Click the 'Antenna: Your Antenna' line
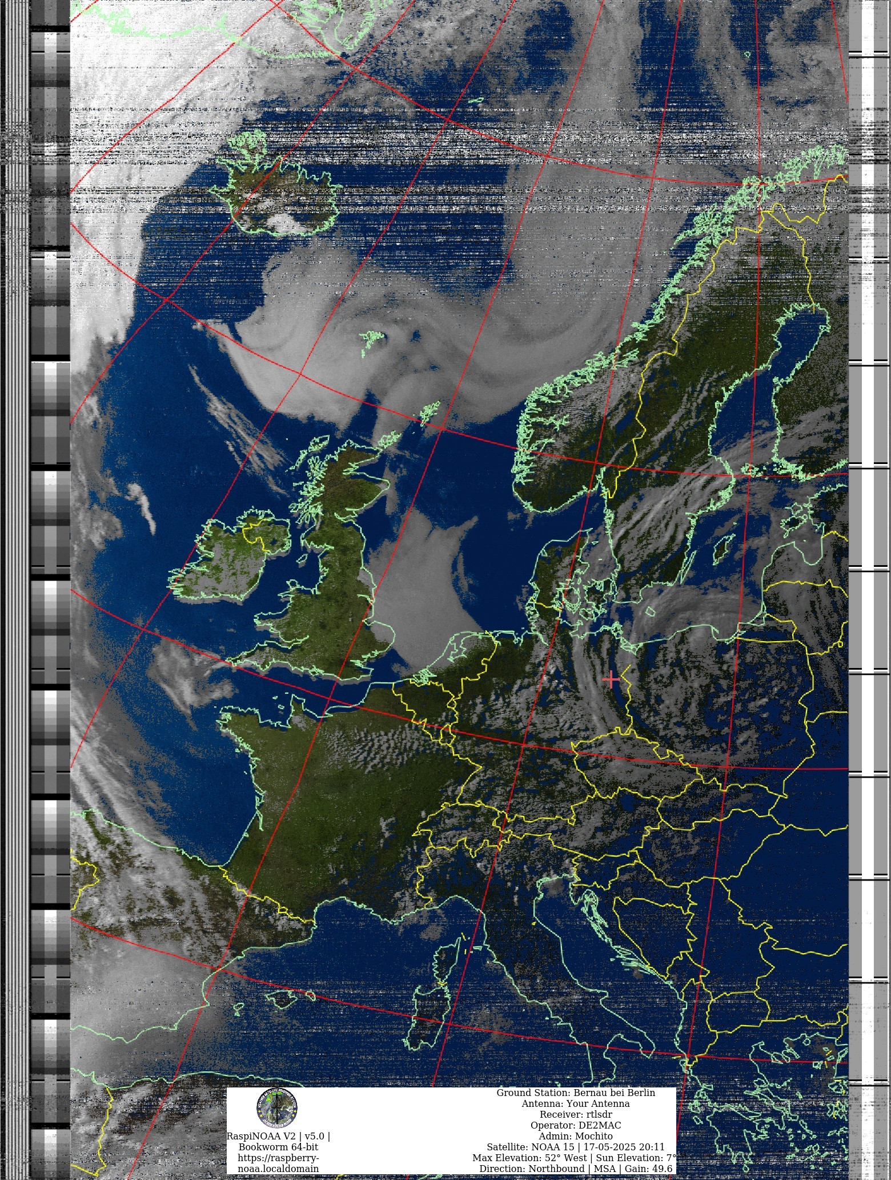This screenshot has width=891, height=1180. [576, 1103]
